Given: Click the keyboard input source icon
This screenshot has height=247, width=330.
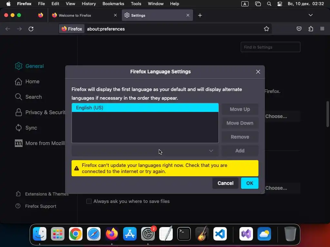Looking at the screenshot, I should [245, 4].
